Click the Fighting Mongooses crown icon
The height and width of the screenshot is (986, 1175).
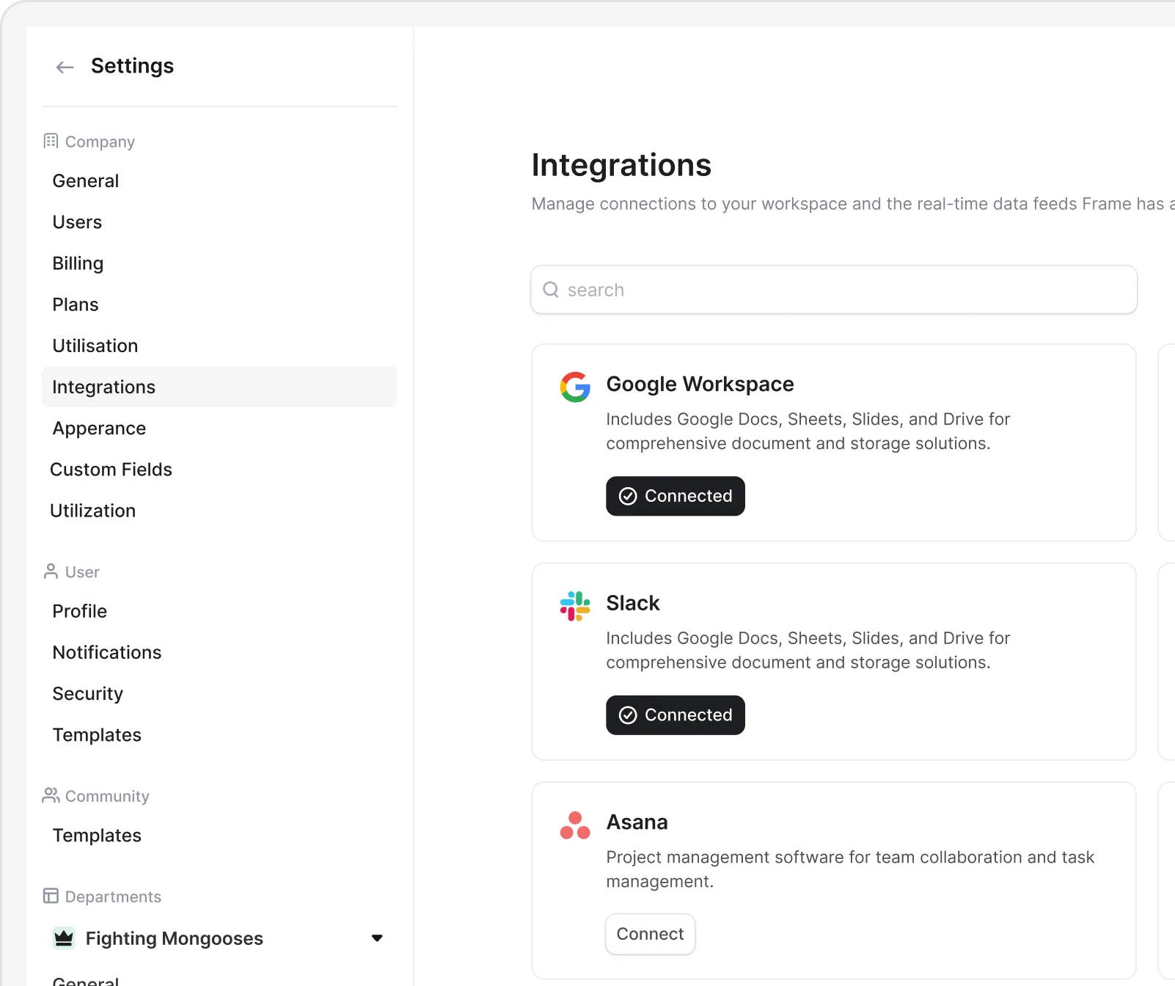[x=64, y=938]
